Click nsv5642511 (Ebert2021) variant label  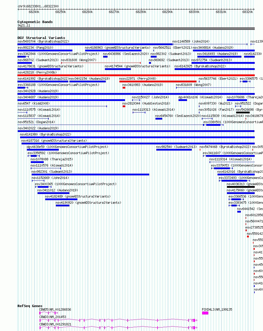point(173,48)
